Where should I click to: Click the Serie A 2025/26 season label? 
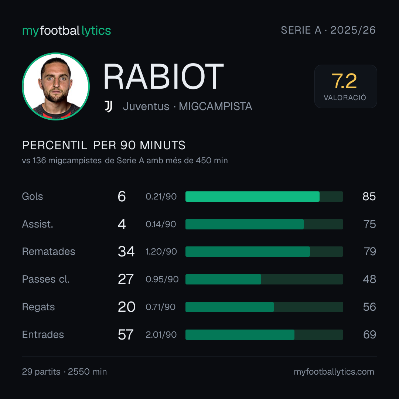click(328, 30)
